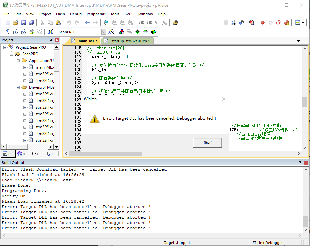Viewport: 310px width, 246px height.
Task: Click the editor horizontal scrollbar thumb
Action: (106, 154)
